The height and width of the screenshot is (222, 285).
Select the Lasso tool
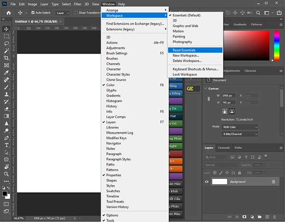click(x=6, y=44)
